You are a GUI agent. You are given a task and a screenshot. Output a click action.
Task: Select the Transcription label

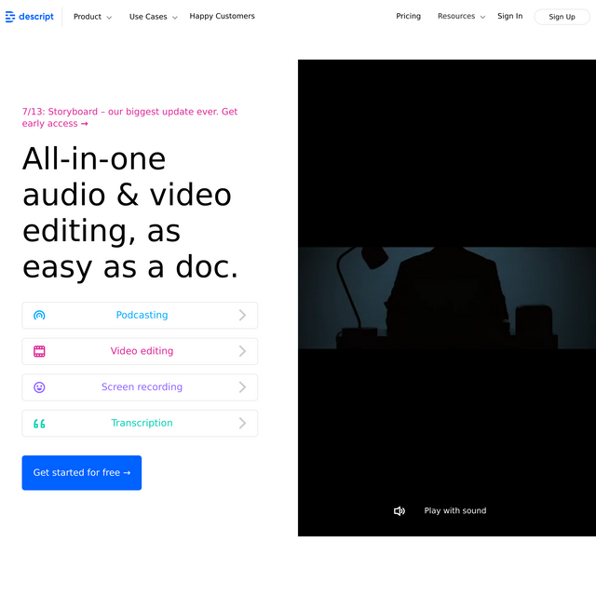click(x=142, y=424)
